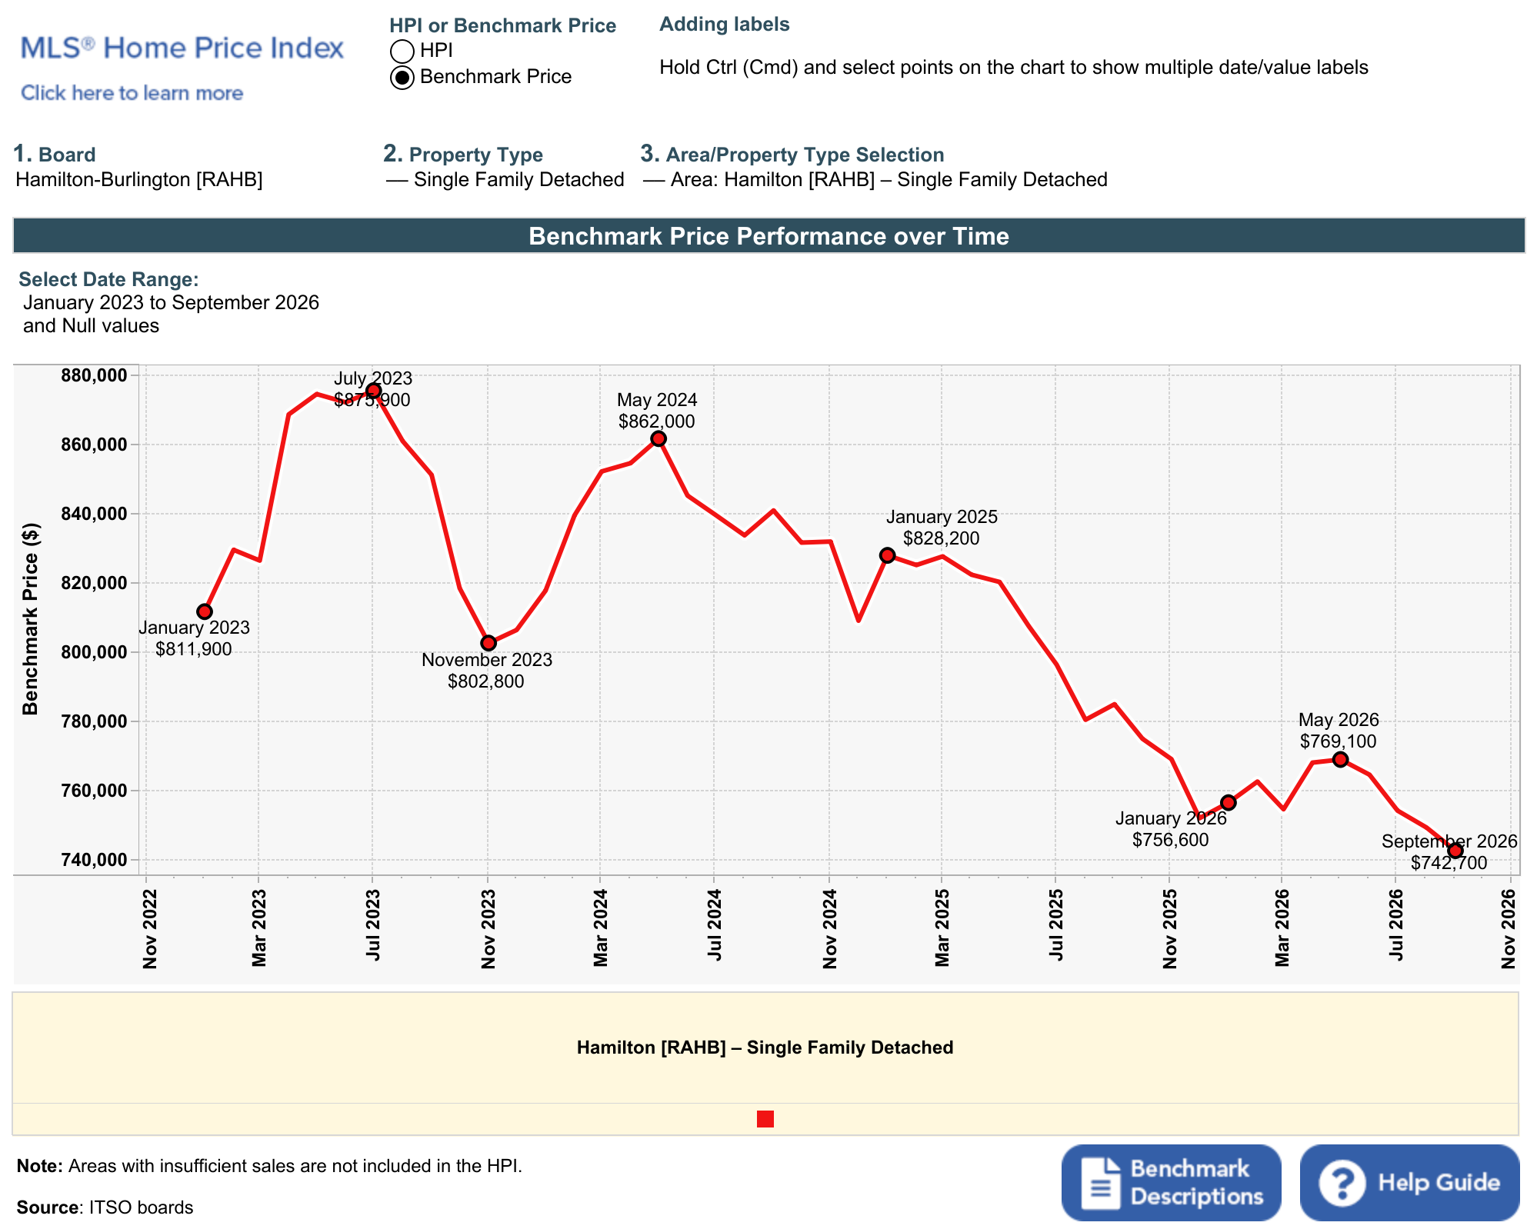Open the Select Date Range filter
The width and height of the screenshot is (1537, 1229).
(171, 314)
